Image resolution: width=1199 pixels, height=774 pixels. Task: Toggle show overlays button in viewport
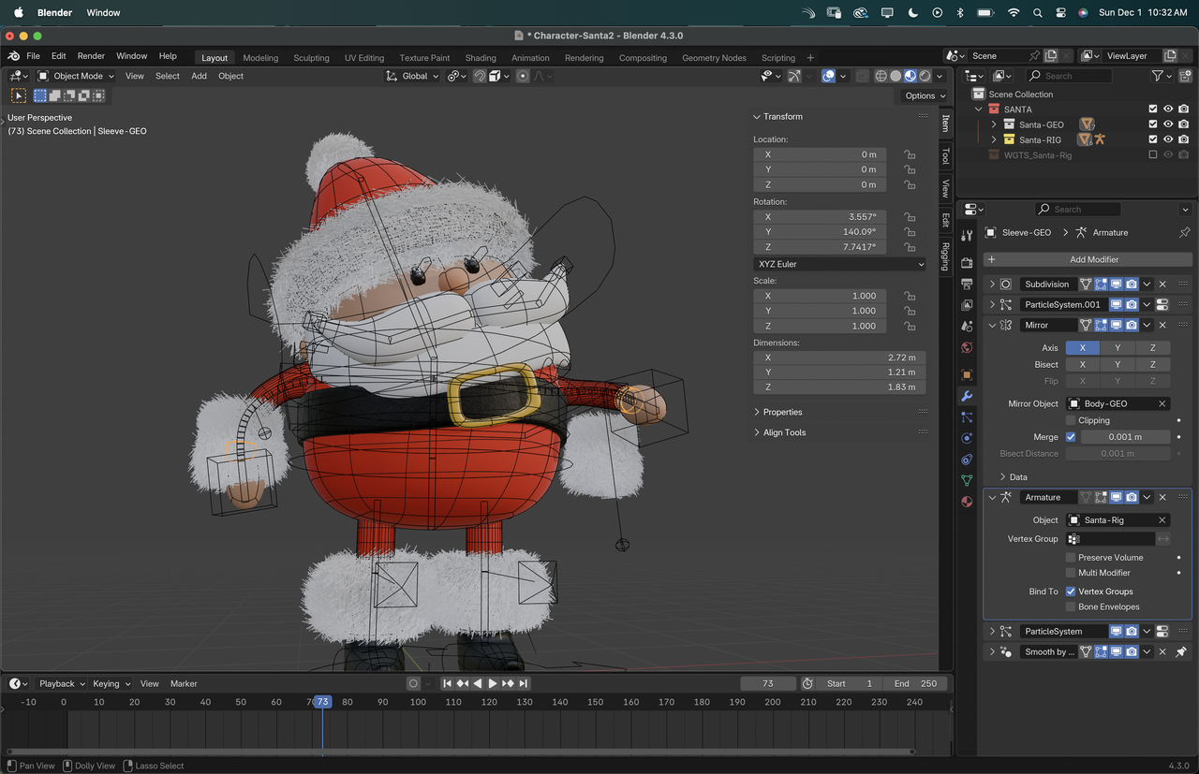coord(828,76)
